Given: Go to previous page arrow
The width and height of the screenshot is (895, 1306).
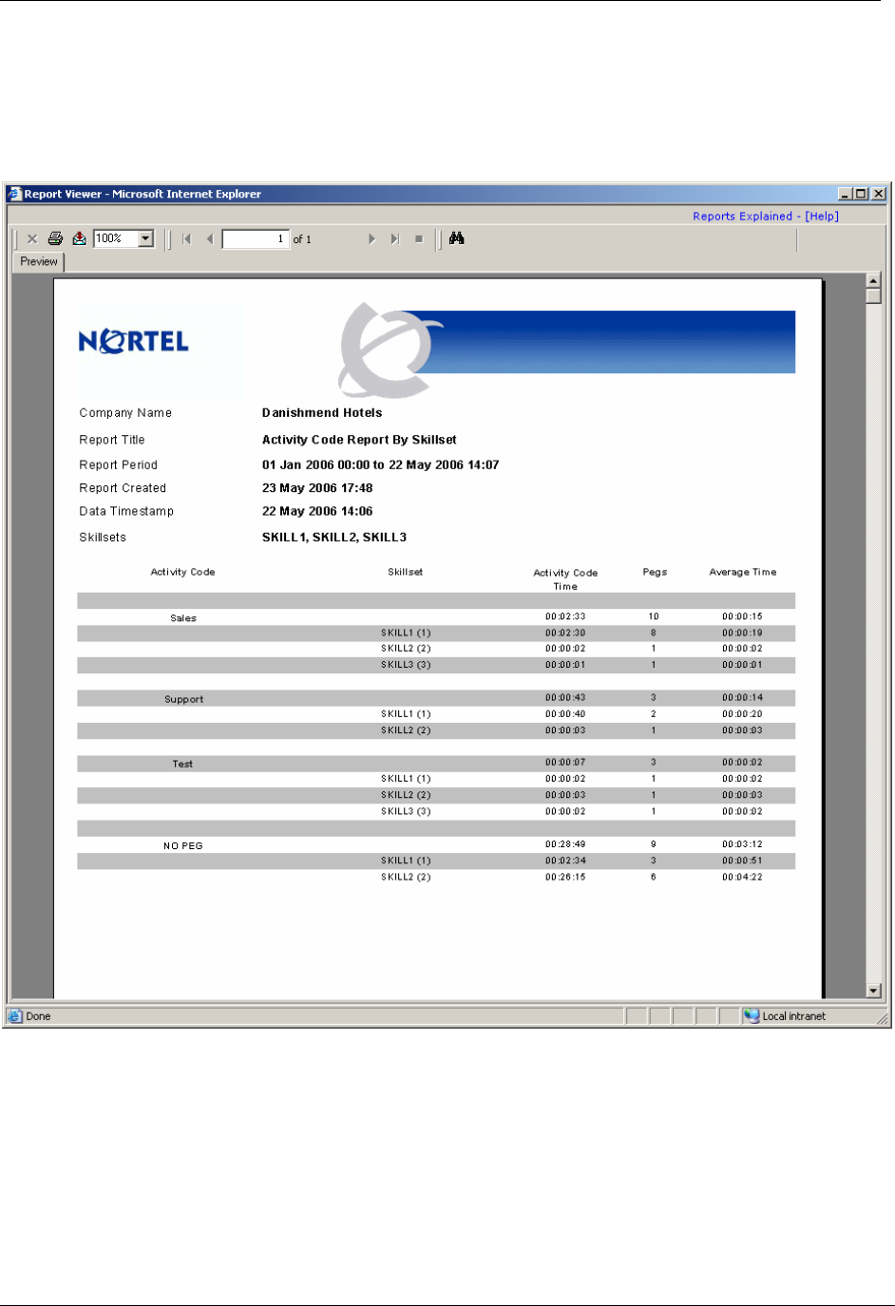Looking at the screenshot, I should pos(210,239).
